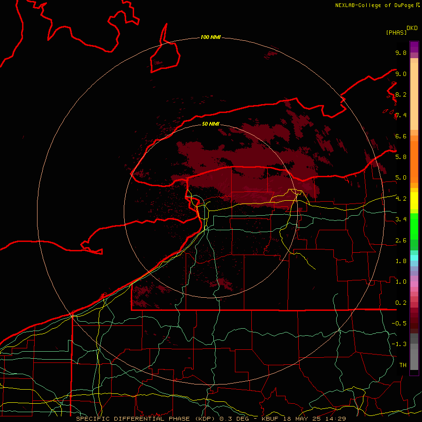This screenshot has width=422, height=422.
Task: Click the -0.5 color scale value
Action: pyautogui.click(x=399, y=323)
